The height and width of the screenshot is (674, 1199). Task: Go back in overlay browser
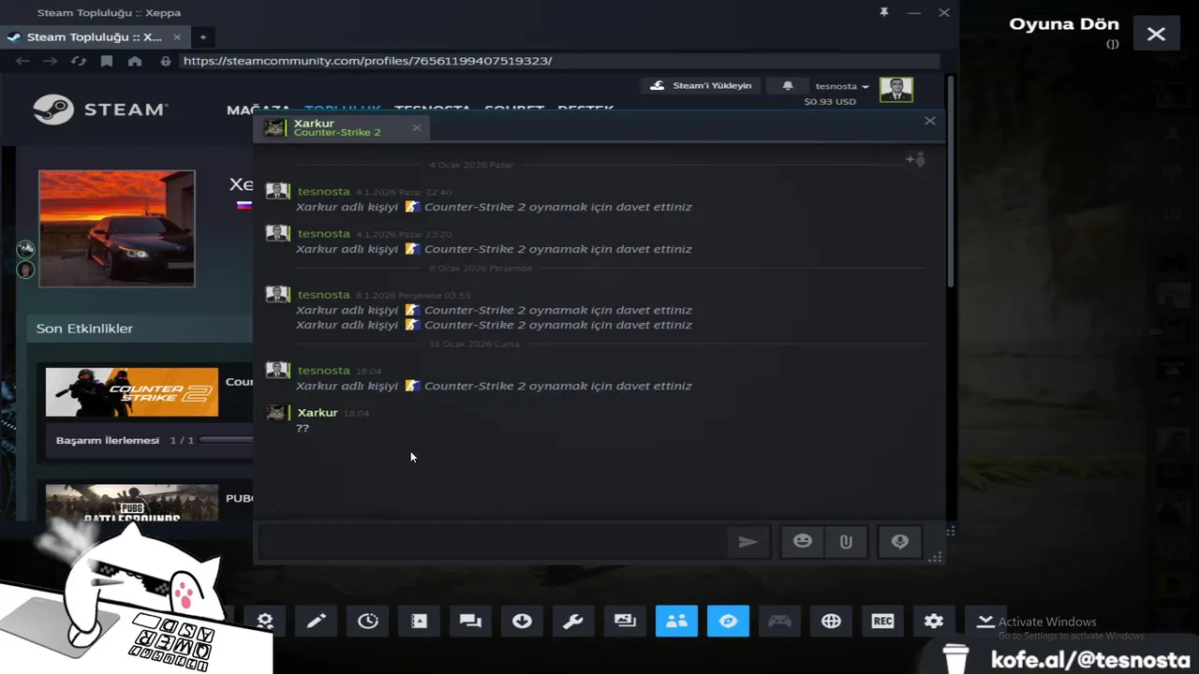click(22, 61)
